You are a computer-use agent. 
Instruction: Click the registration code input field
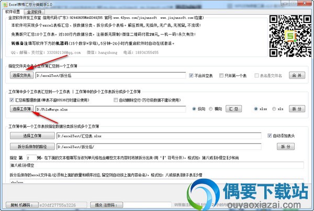pyautogui.click(x=147, y=205)
